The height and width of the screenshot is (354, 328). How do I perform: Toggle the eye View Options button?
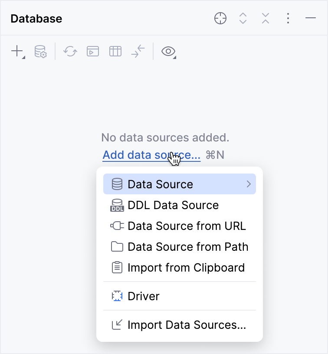tap(168, 52)
